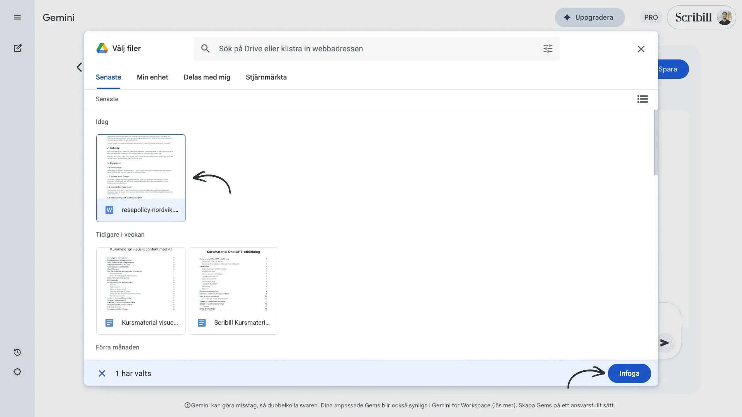Click the Docs icon on Kursmaterial visue... file

[109, 323]
